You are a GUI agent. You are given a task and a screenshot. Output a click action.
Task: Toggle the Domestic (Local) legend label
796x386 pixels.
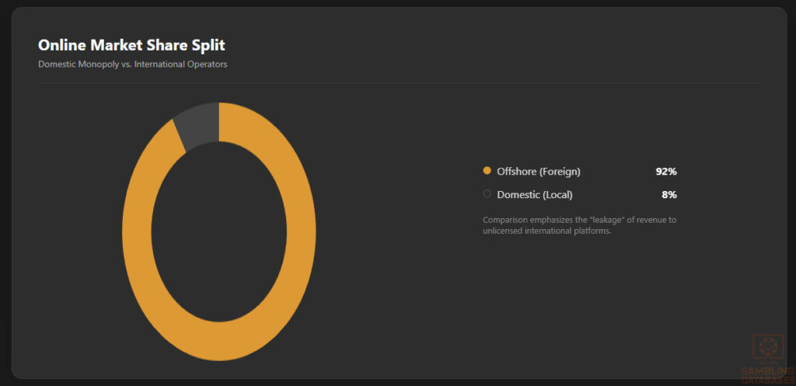point(535,194)
